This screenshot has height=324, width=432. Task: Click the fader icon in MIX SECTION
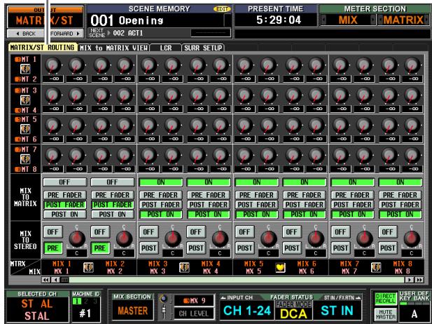point(164,312)
